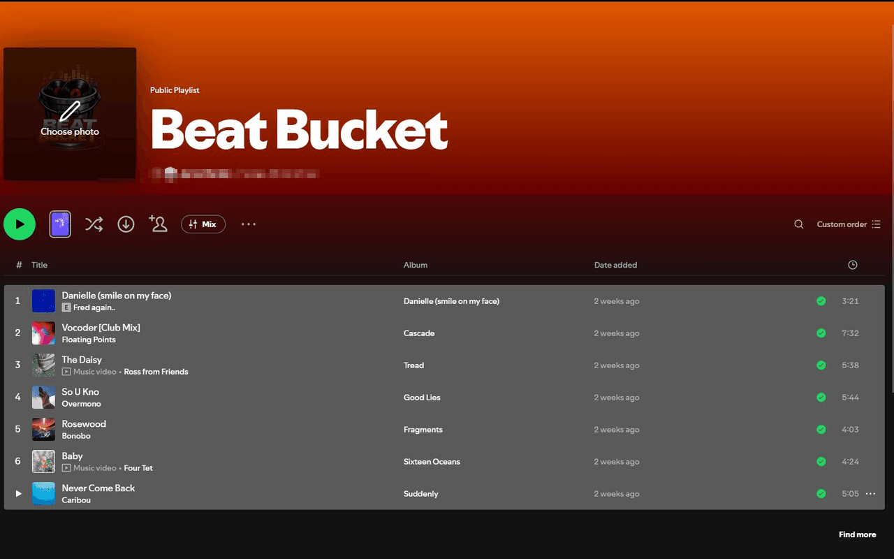This screenshot has width=894, height=559.
Task: Click the Rosewood album thumbnail
Action: point(43,430)
